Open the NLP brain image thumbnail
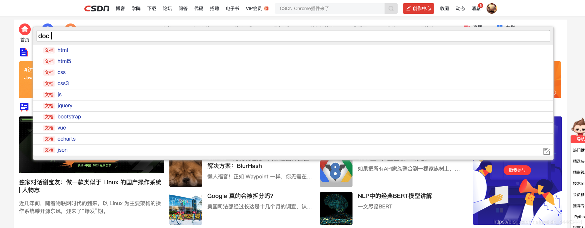This screenshot has height=228, width=585. tap(336, 208)
